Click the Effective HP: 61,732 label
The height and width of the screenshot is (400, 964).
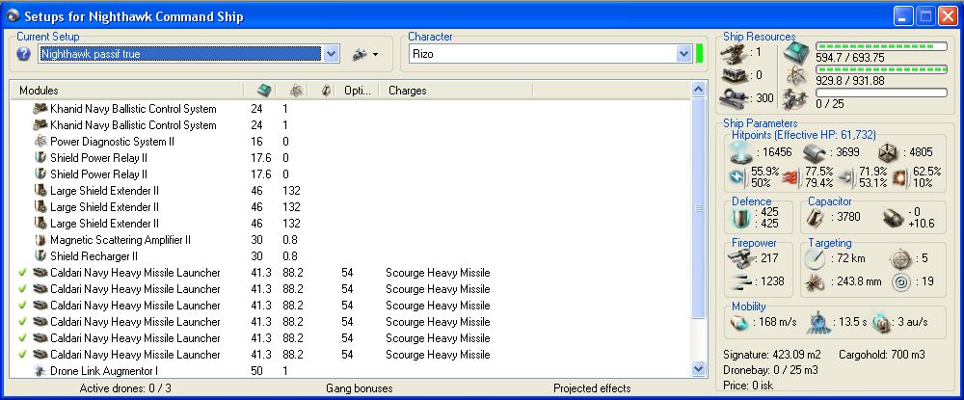[x=826, y=135]
